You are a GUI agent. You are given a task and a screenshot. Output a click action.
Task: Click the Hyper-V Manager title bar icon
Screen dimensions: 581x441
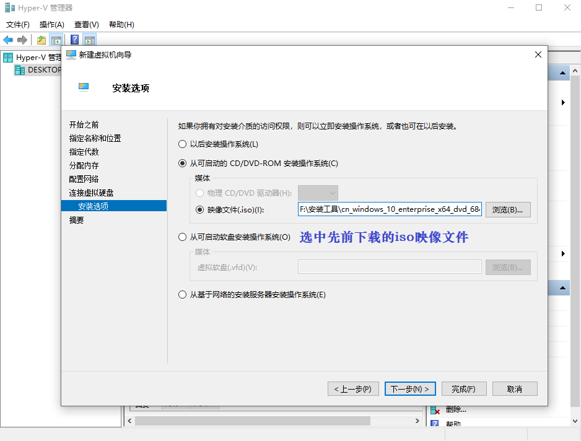coord(10,7)
